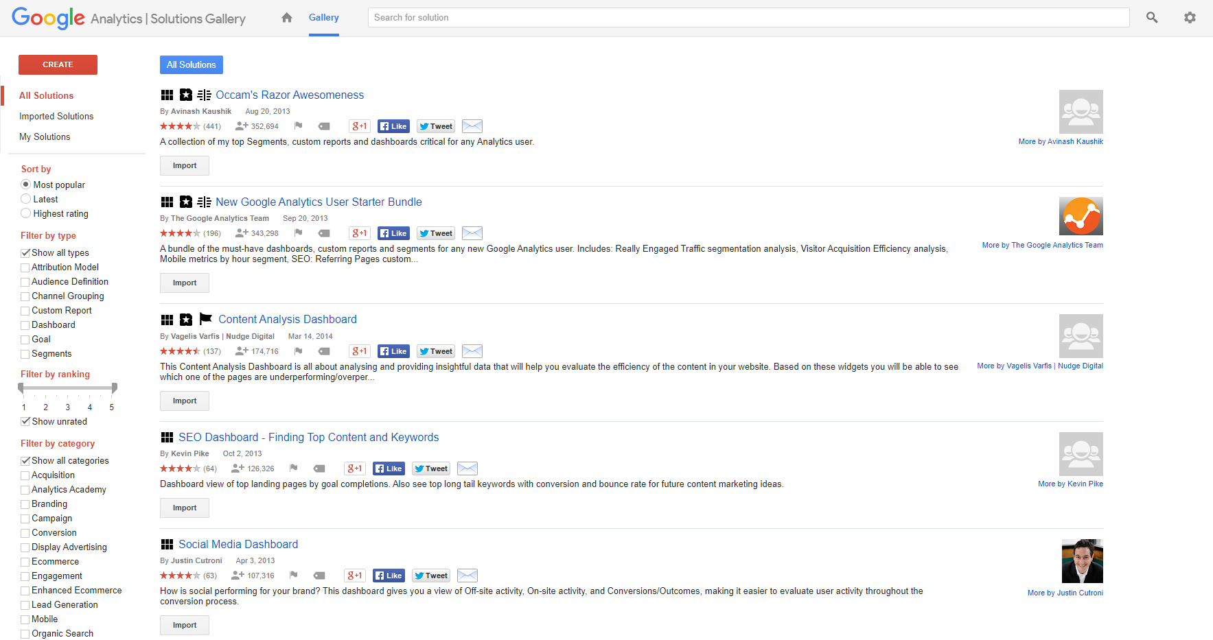This screenshot has height=640, width=1213.
Task: Click Justin Cutroni's profile photo
Action: point(1083,561)
